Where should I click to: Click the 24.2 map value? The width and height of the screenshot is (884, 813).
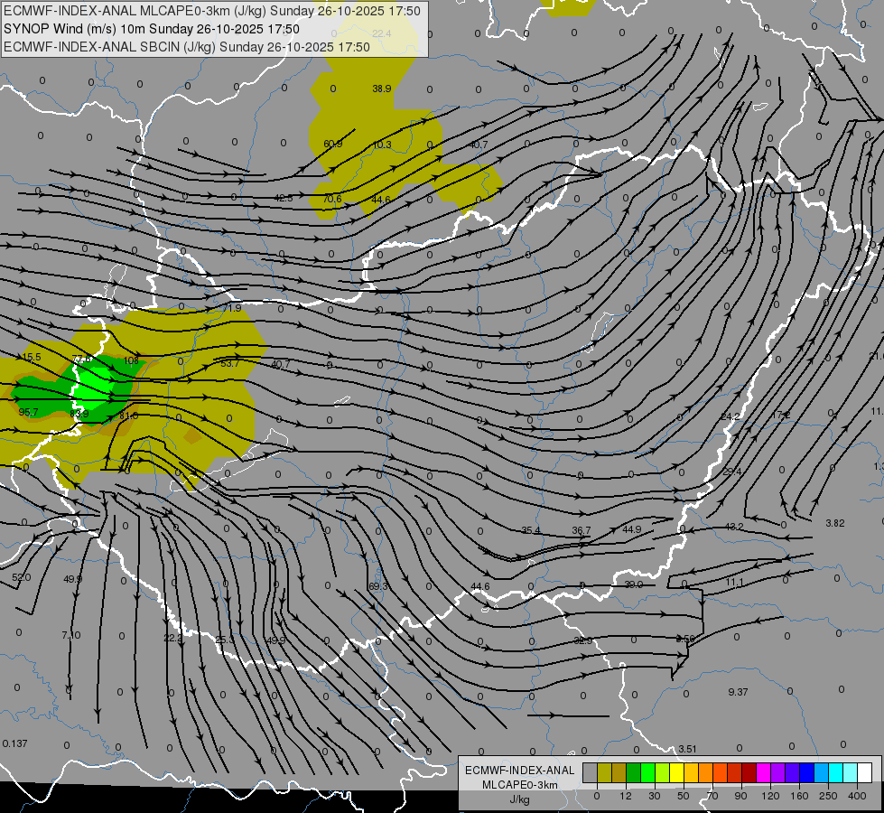pos(730,416)
